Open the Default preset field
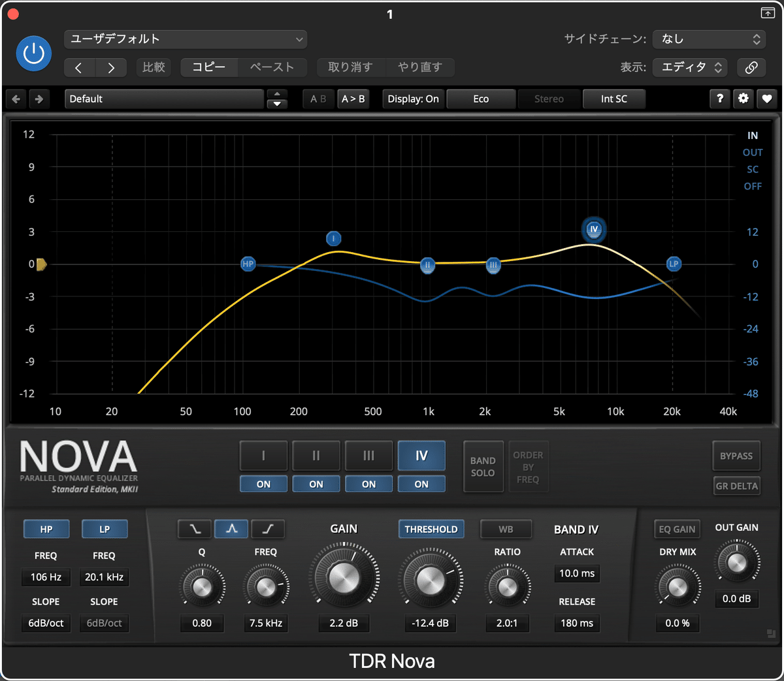 point(164,99)
